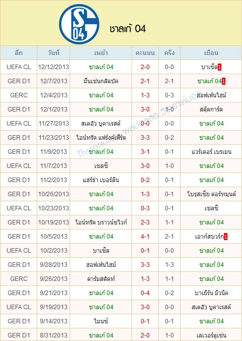Select the date 9/21/2013
The height and width of the screenshot is (341, 242).
[53, 293]
